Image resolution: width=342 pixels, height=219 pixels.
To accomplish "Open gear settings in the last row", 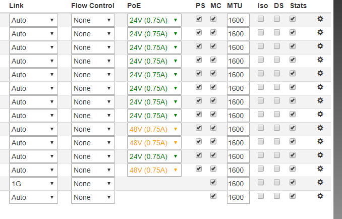I will pyautogui.click(x=320, y=196).
